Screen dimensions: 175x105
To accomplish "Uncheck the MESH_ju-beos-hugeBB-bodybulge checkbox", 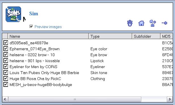I will tap(6, 85).
